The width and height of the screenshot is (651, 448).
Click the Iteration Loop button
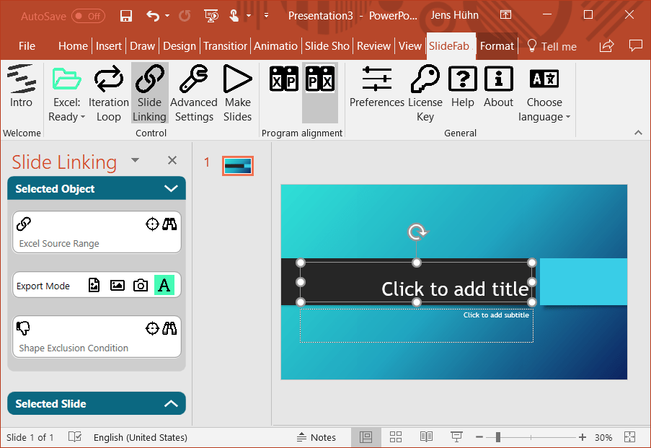click(x=109, y=92)
